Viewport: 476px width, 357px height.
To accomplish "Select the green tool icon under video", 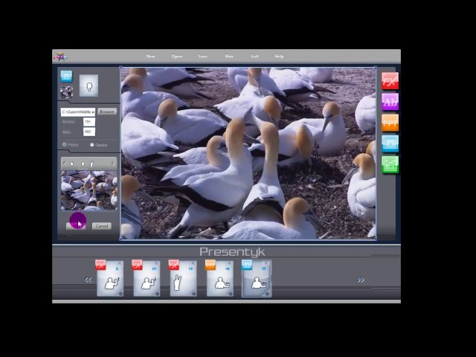I will (x=390, y=164).
